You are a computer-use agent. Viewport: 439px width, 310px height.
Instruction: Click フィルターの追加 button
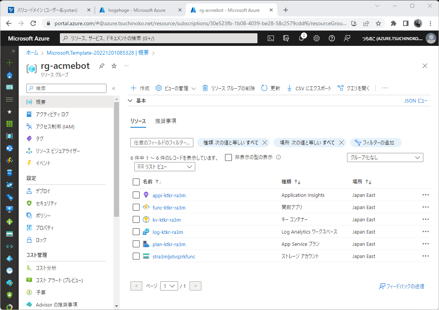pyautogui.click(x=376, y=143)
